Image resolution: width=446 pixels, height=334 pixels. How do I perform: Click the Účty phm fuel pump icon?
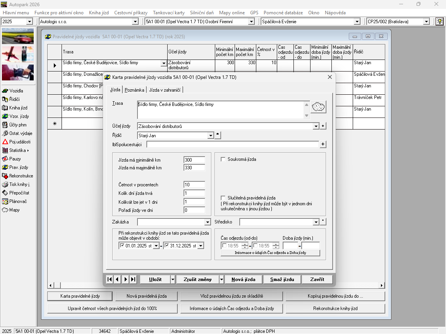point(5,125)
